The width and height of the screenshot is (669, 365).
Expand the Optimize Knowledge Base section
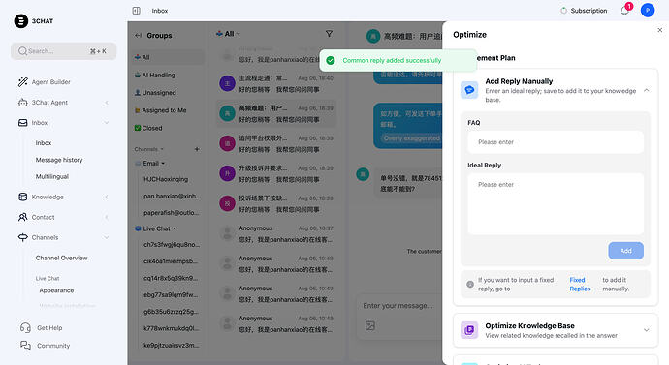coord(647,330)
